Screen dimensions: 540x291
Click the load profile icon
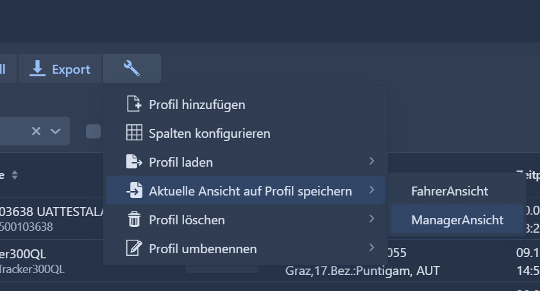(x=133, y=162)
